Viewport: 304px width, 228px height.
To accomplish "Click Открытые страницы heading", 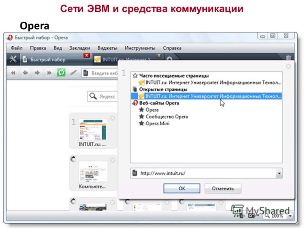I will 163,89.
